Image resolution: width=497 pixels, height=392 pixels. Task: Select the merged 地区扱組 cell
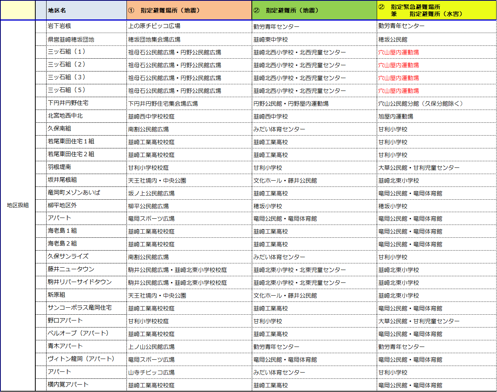(x=18, y=205)
